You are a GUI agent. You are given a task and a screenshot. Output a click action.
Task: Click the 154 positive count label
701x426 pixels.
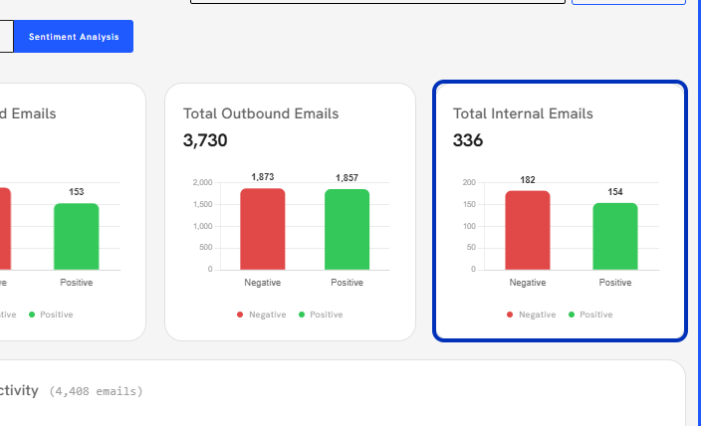point(615,192)
